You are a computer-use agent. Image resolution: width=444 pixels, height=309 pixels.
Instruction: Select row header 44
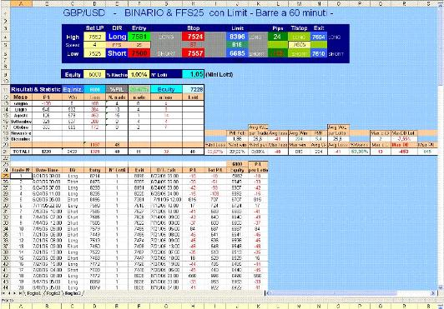coord(5,287)
